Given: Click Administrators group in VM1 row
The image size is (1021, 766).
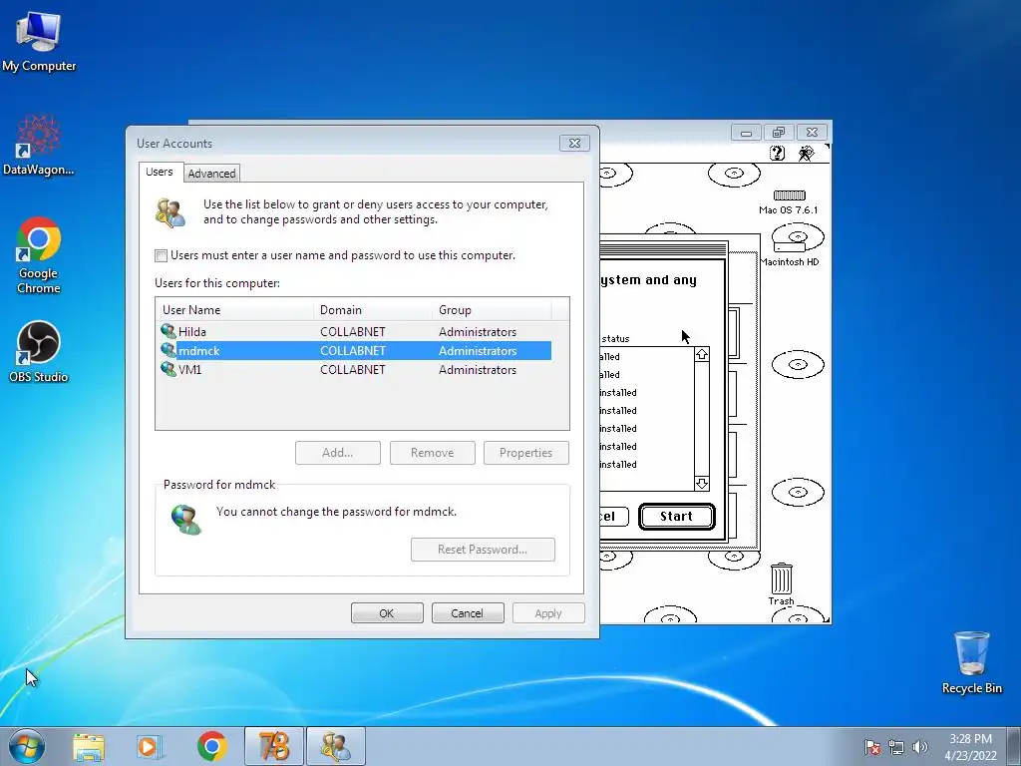Looking at the screenshot, I should tap(478, 369).
